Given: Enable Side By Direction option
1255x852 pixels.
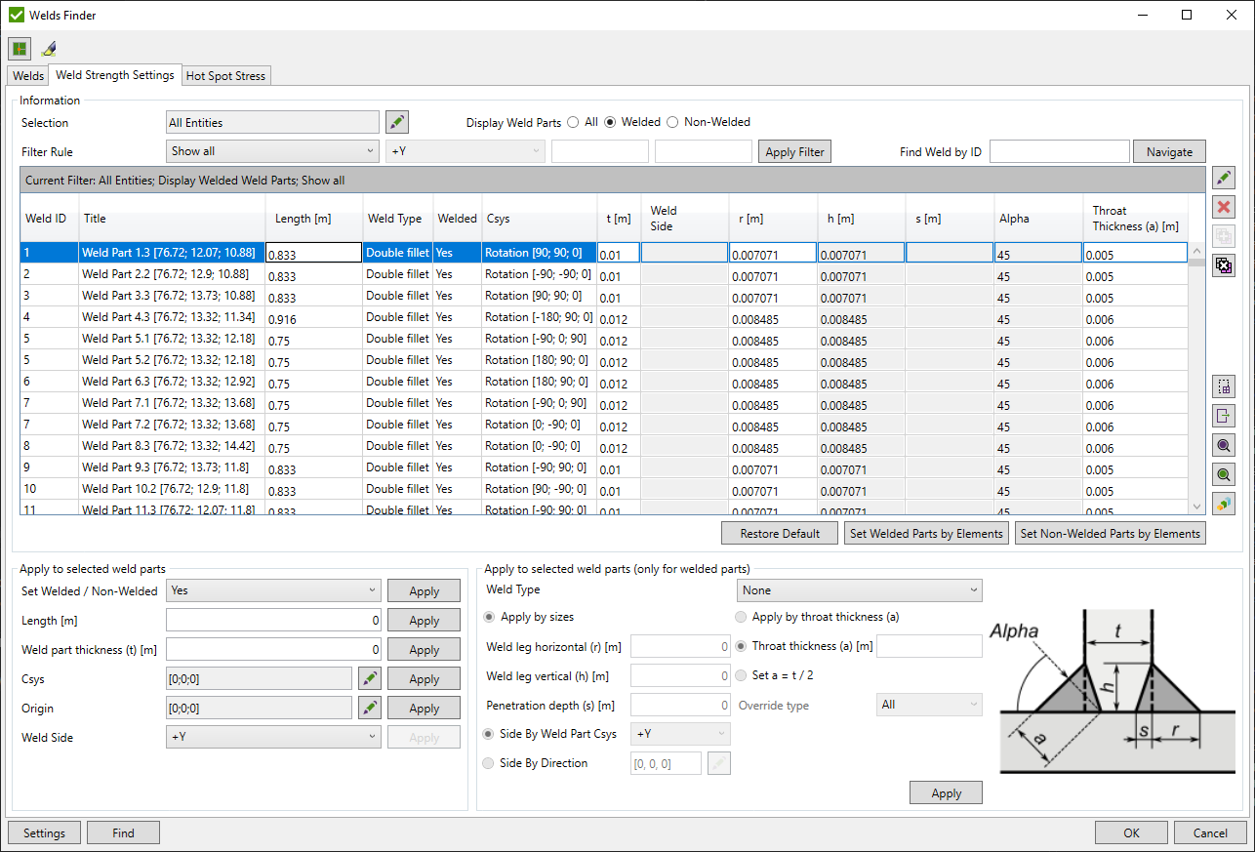Looking at the screenshot, I should (x=489, y=763).
